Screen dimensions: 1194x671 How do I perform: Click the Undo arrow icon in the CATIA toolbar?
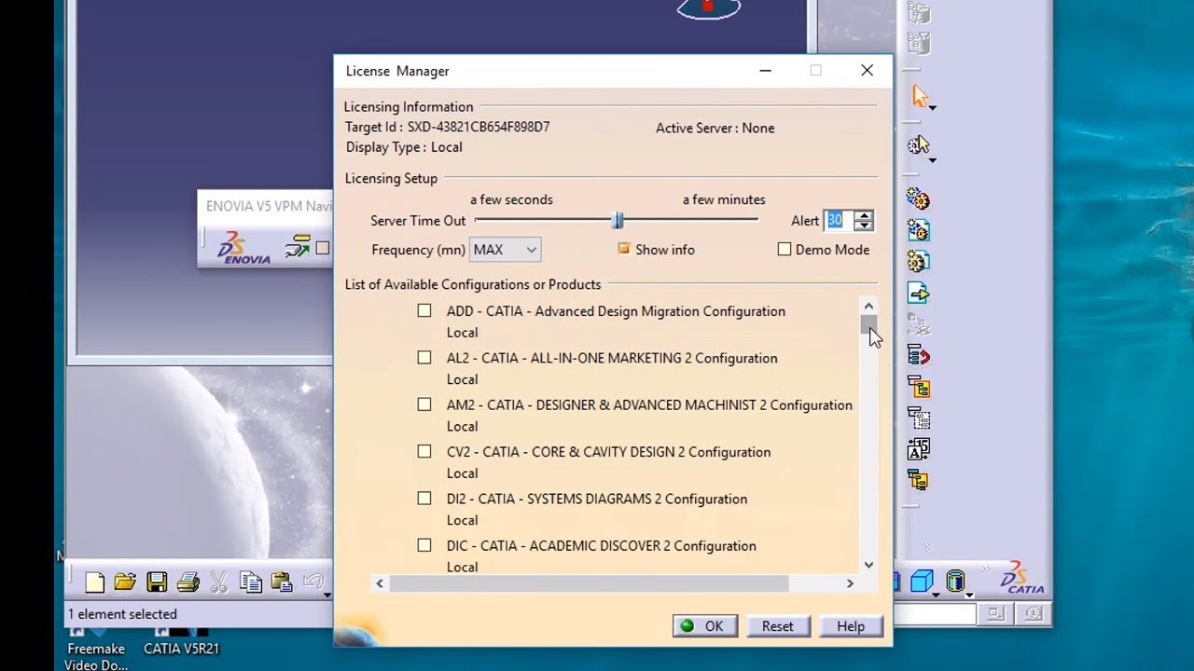tap(312, 583)
